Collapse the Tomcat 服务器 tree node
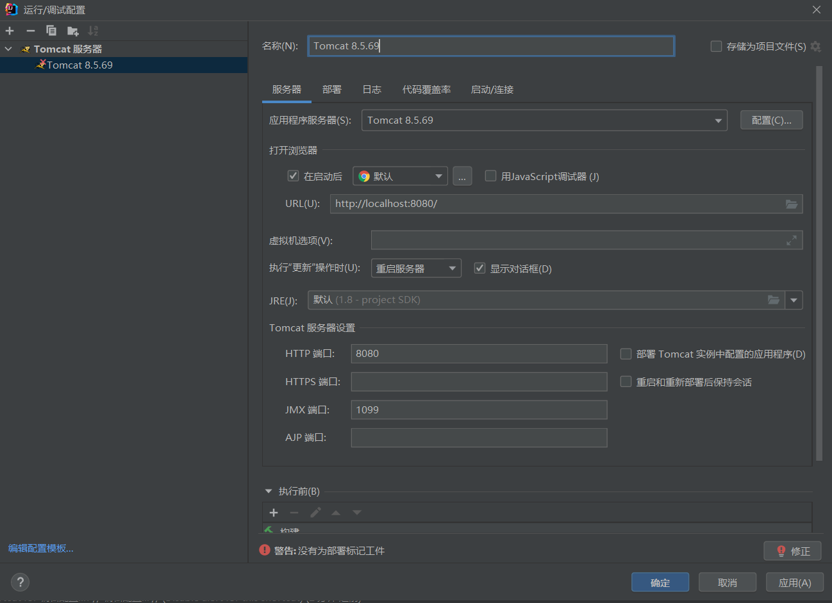832x603 pixels. (8, 49)
